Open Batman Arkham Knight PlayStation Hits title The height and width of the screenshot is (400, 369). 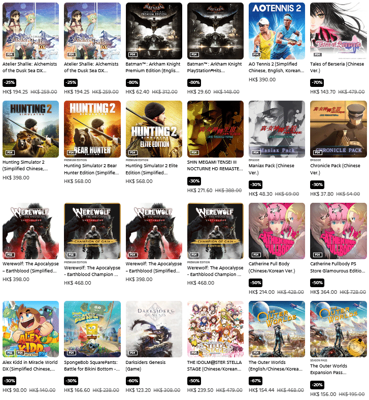click(x=214, y=67)
